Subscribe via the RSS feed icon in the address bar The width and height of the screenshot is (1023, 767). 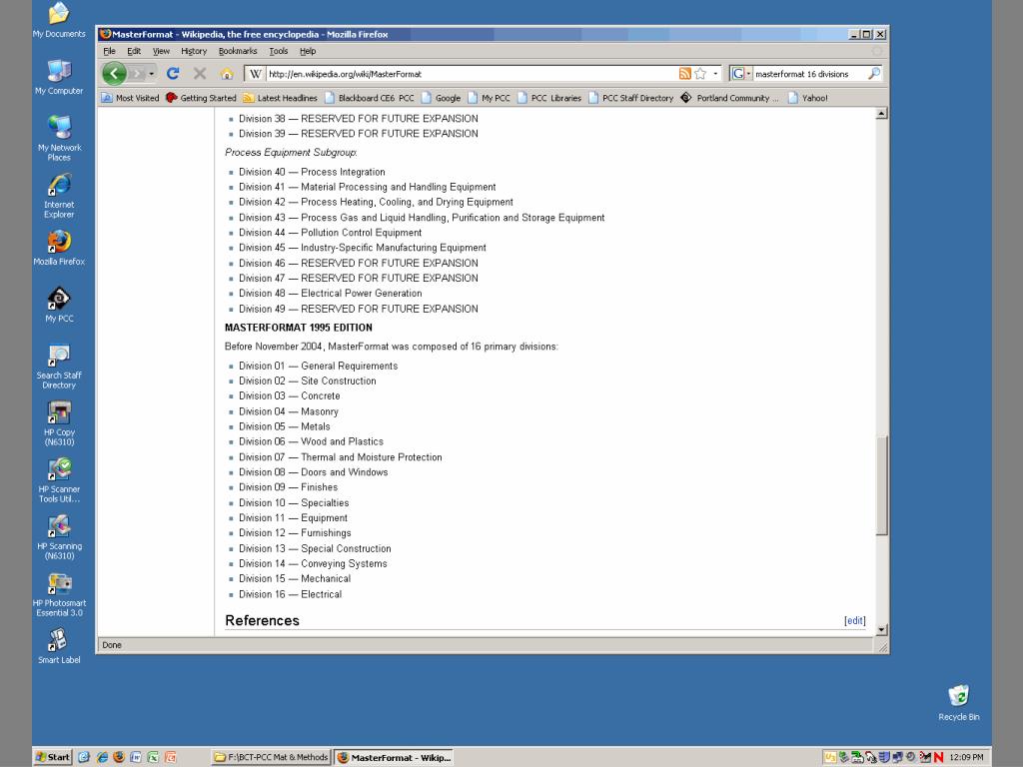684,74
